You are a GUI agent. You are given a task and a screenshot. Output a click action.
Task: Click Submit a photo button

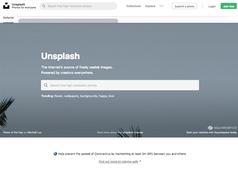[184, 6]
